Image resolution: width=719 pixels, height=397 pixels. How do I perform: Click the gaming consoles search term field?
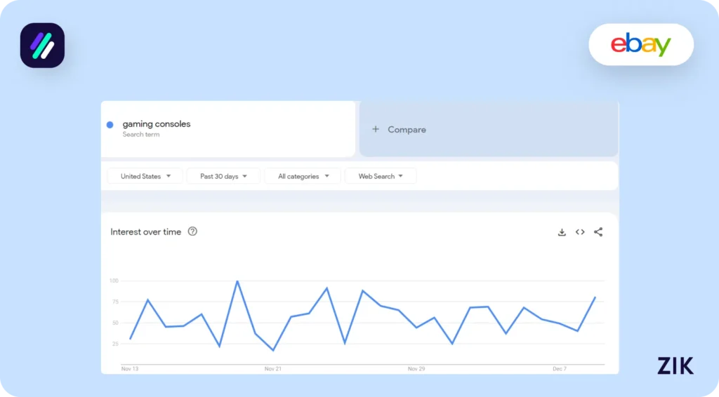[x=228, y=128]
